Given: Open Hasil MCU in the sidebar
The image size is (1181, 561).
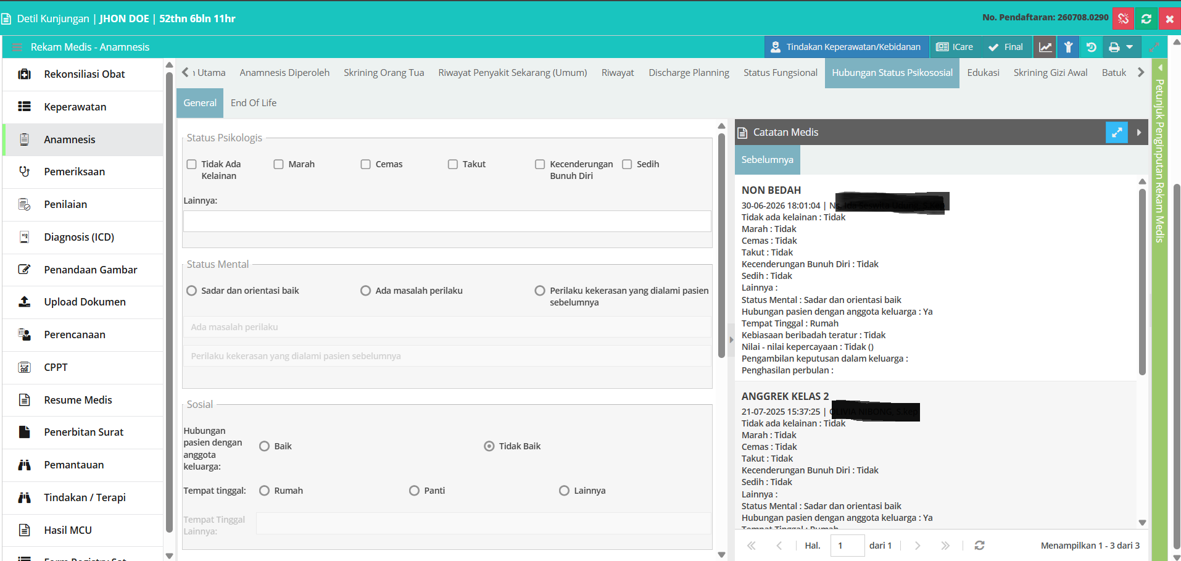Looking at the screenshot, I should coord(83,530).
